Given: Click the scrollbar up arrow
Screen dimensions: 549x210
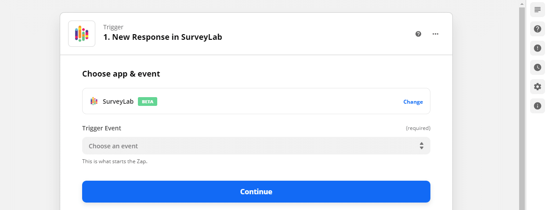Looking at the screenshot, I should point(522,3).
